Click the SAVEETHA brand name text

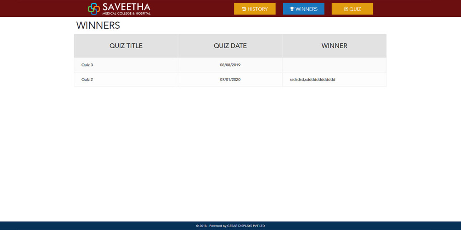(x=126, y=7)
